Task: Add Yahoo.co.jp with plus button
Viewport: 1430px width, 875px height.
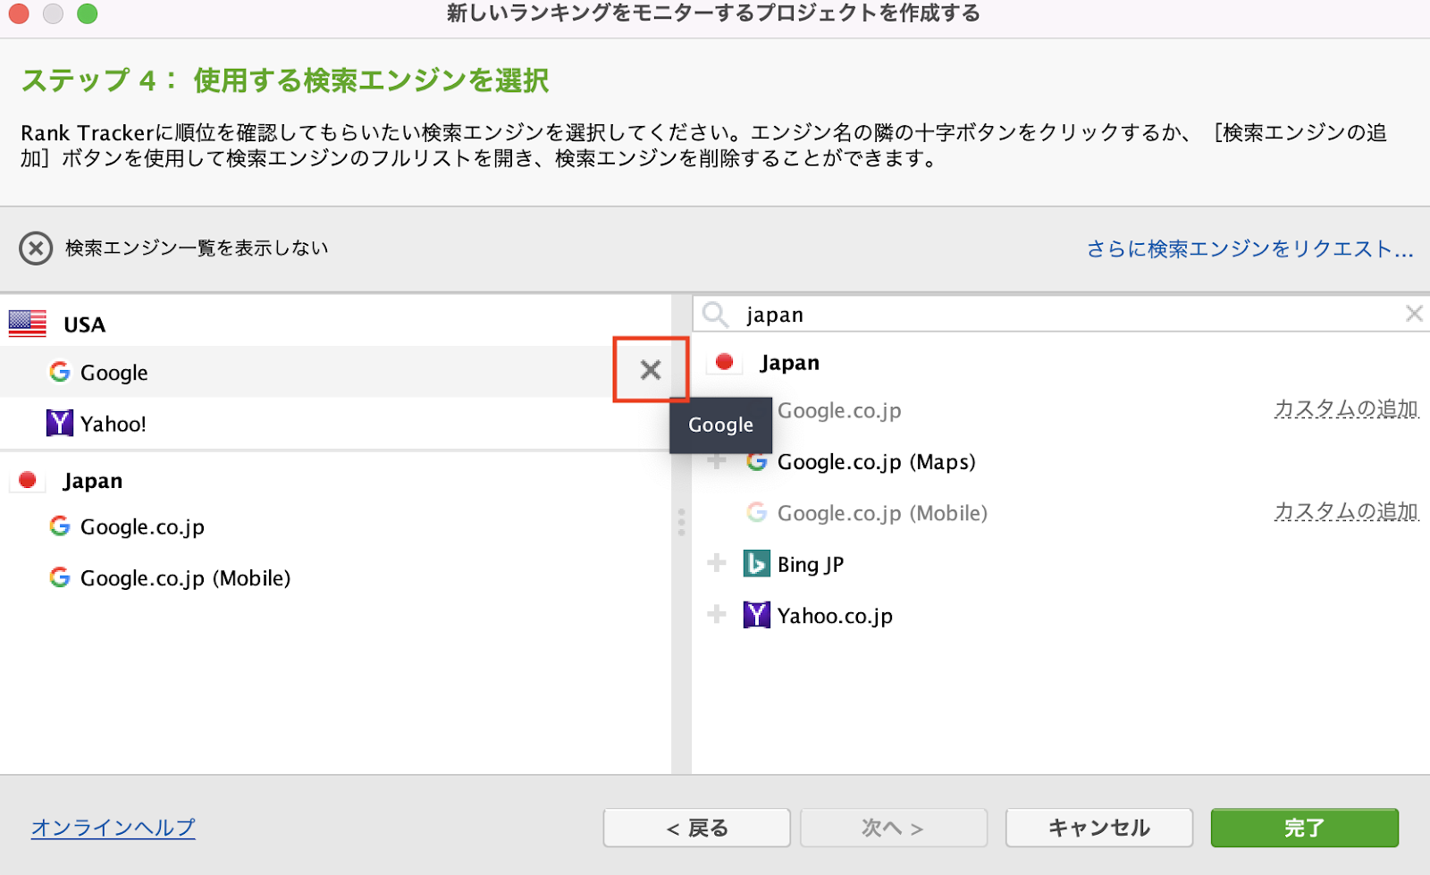Action: (716, 614)
